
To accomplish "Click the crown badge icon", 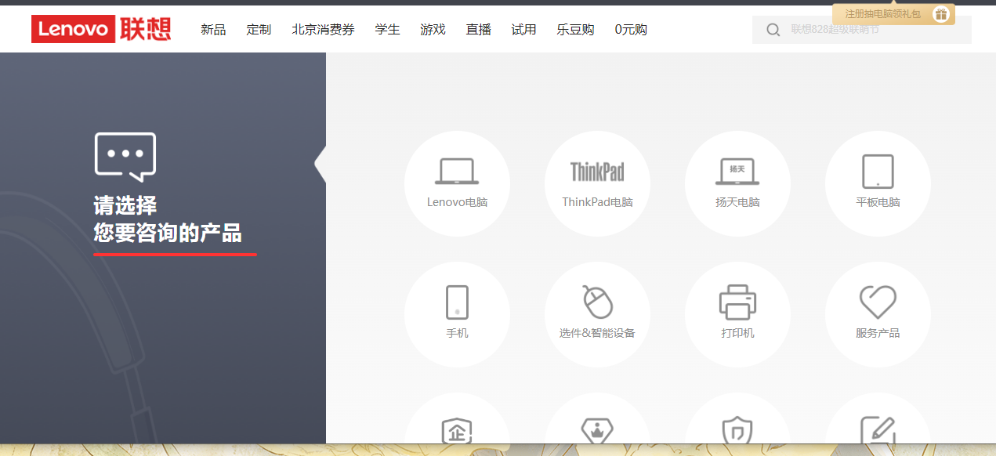I will (597, 429).
